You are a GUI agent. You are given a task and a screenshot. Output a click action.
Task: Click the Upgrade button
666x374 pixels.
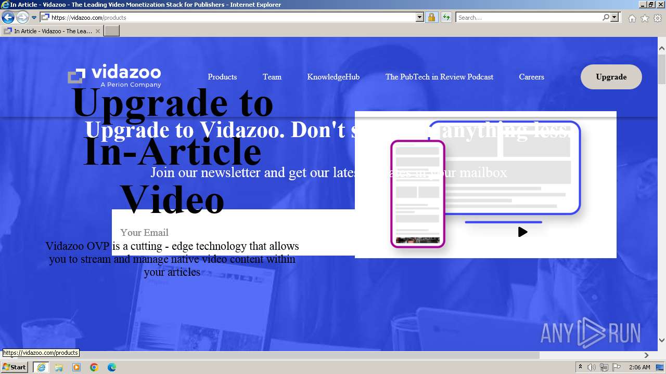[x=611, y=77]
